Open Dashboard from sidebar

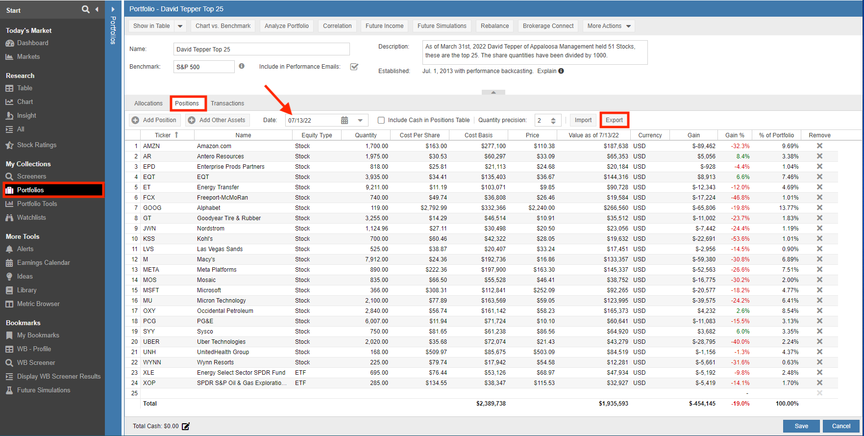point(32,43)
